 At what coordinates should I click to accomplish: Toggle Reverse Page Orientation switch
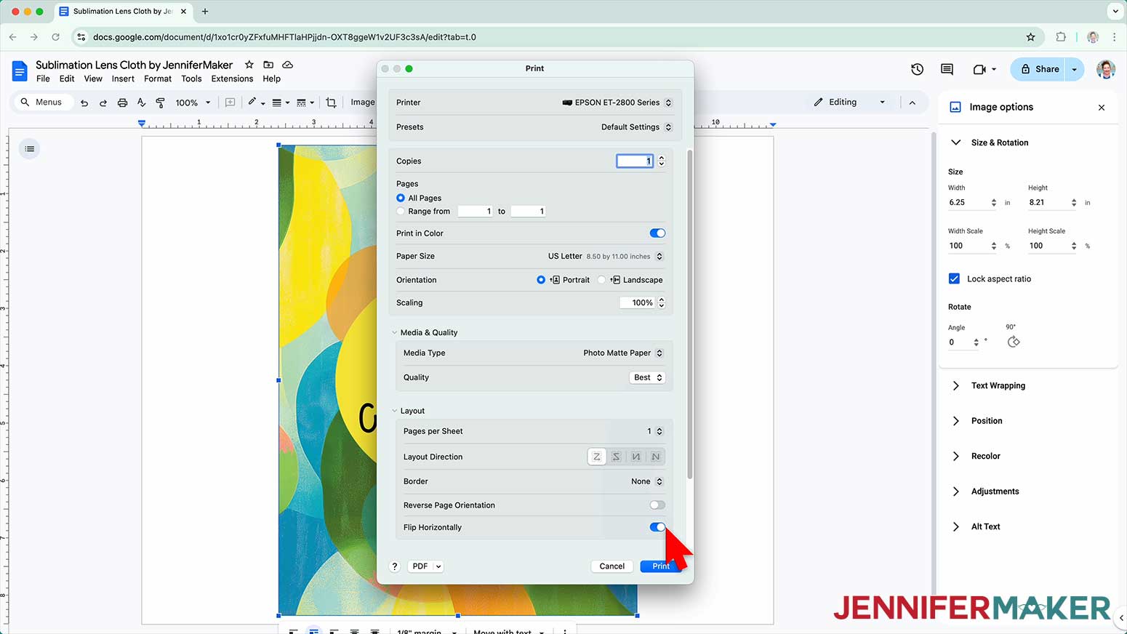tap(657, 505)
